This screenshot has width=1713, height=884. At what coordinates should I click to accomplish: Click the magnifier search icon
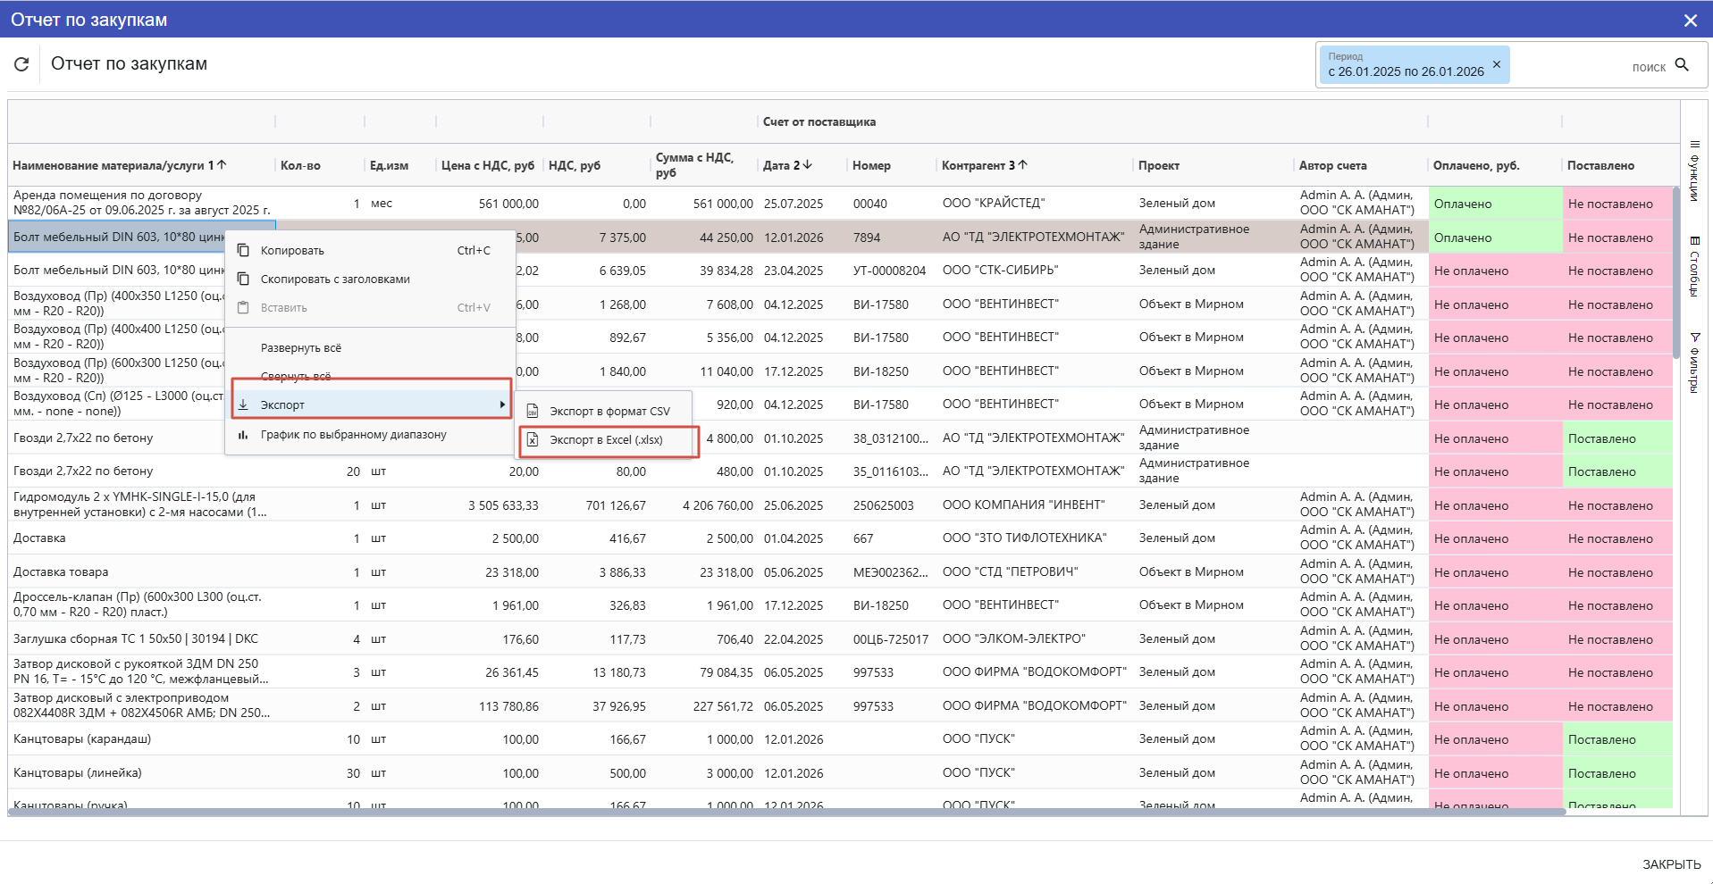[1682, 65]
